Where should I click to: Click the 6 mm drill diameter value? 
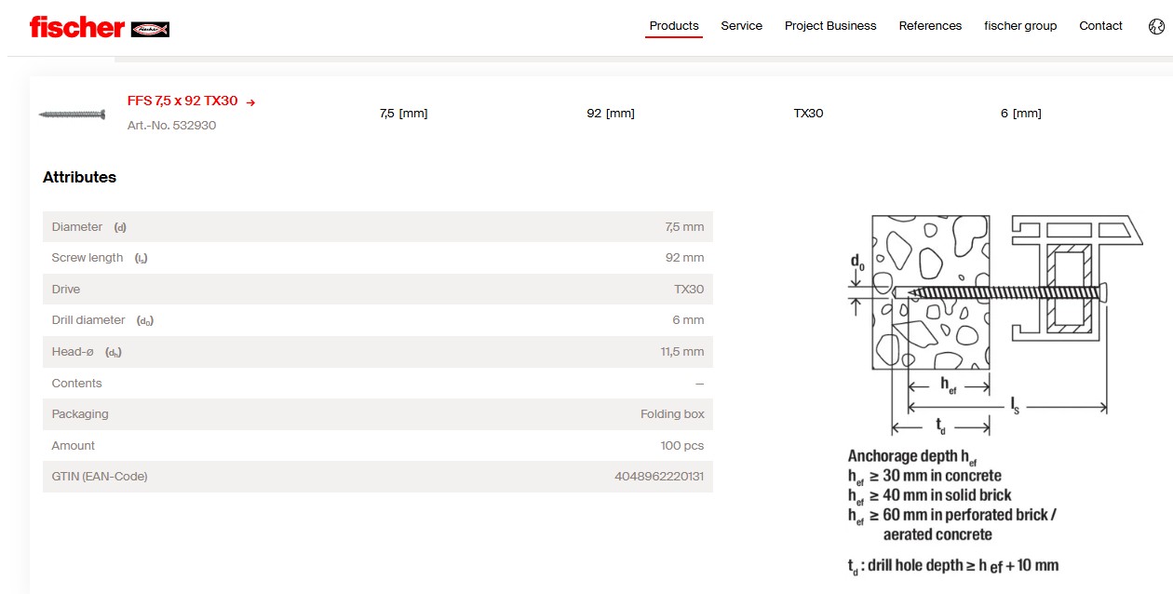pyautogui.click(x=688, y=320)
